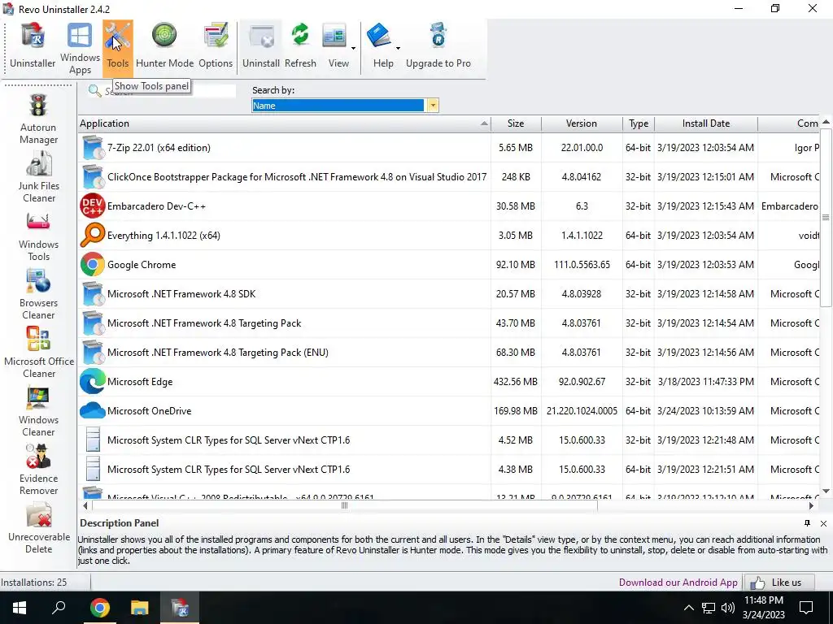Select the Google Chrome list icon
The width and height of the screenshot is (833, 624).
point(93,264)
